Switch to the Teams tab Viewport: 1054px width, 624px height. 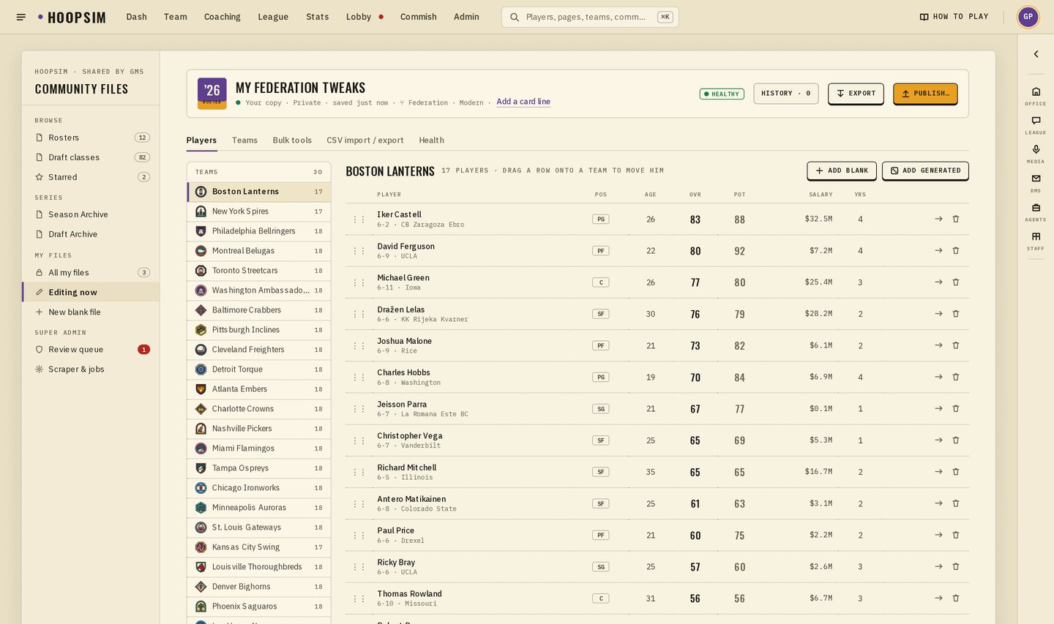(x=244, y=140)
